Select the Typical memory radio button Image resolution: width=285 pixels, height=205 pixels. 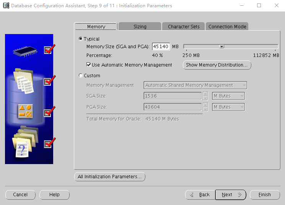[80, 39]
